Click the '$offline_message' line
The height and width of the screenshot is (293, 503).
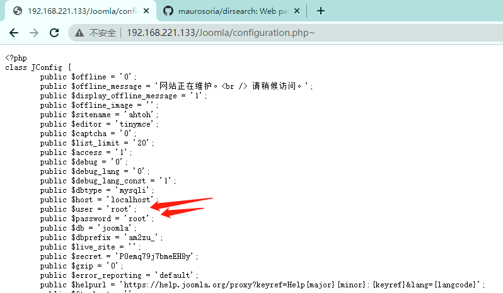(x=176, y=86)
